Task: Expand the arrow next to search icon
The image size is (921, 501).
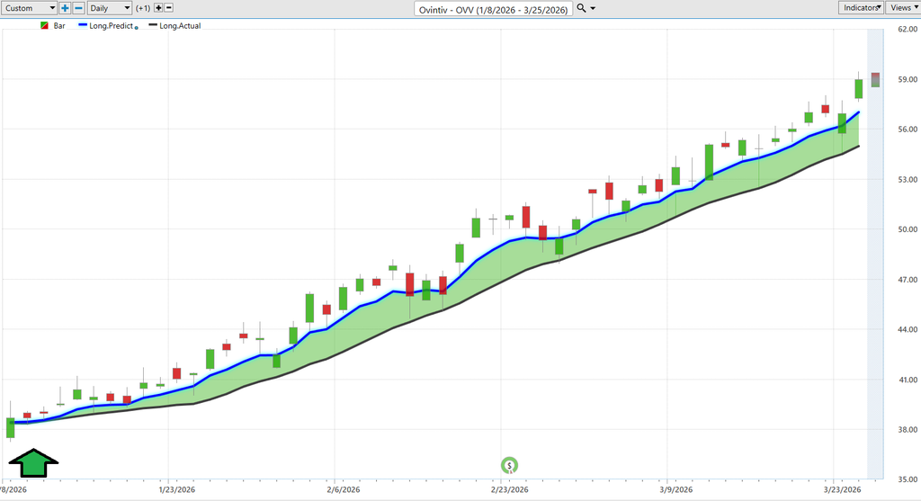Action: (x=593, y=8)
